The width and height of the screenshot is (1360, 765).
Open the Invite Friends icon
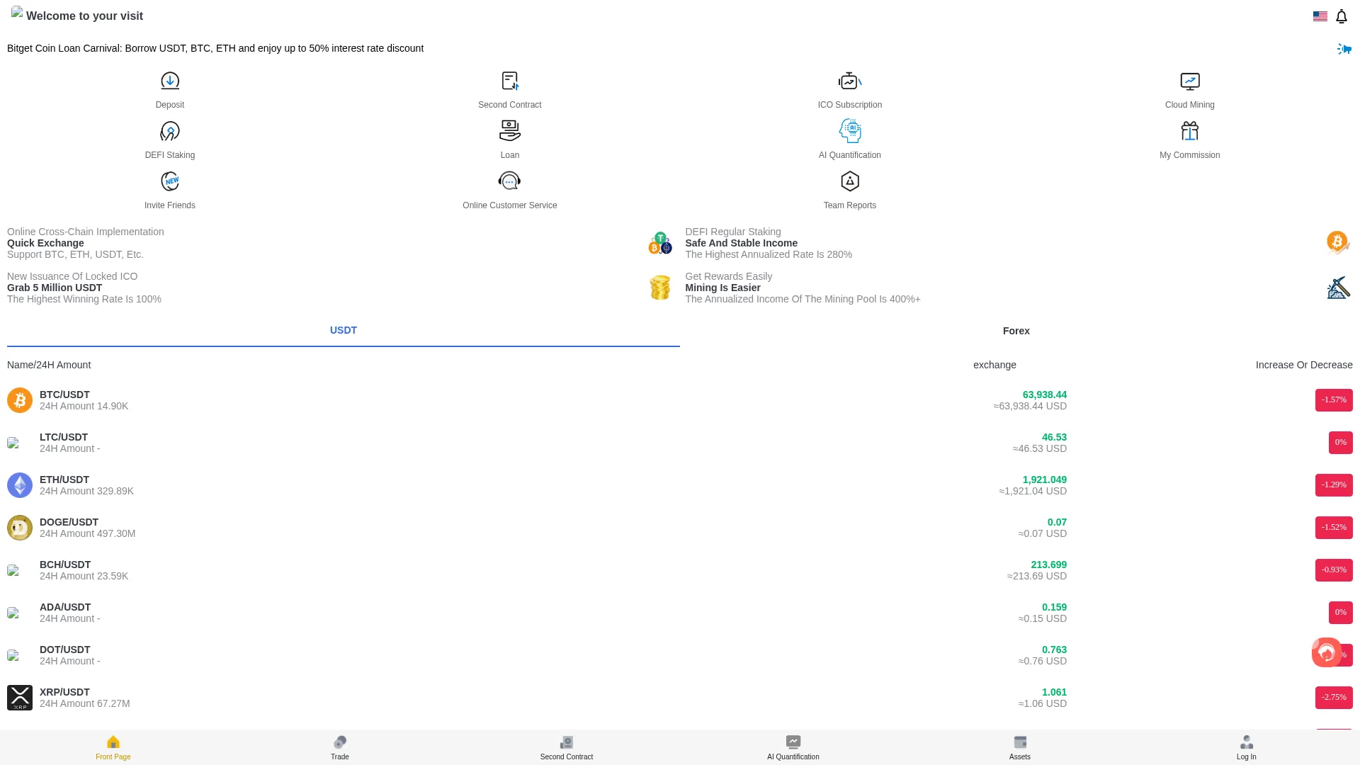[x=170, y=181]
